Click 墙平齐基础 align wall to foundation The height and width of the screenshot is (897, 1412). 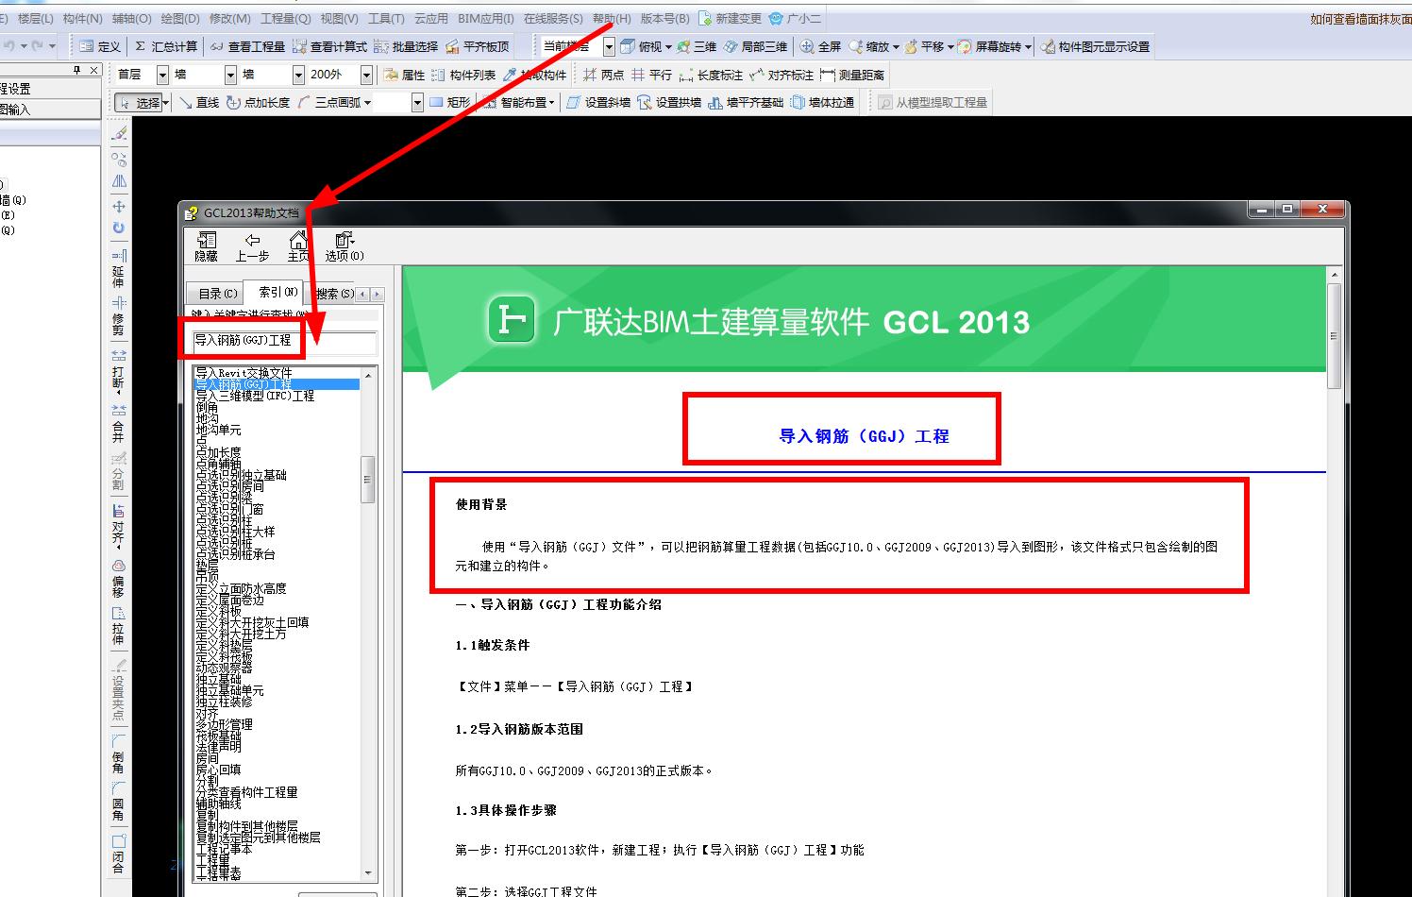tap(746, 102)
